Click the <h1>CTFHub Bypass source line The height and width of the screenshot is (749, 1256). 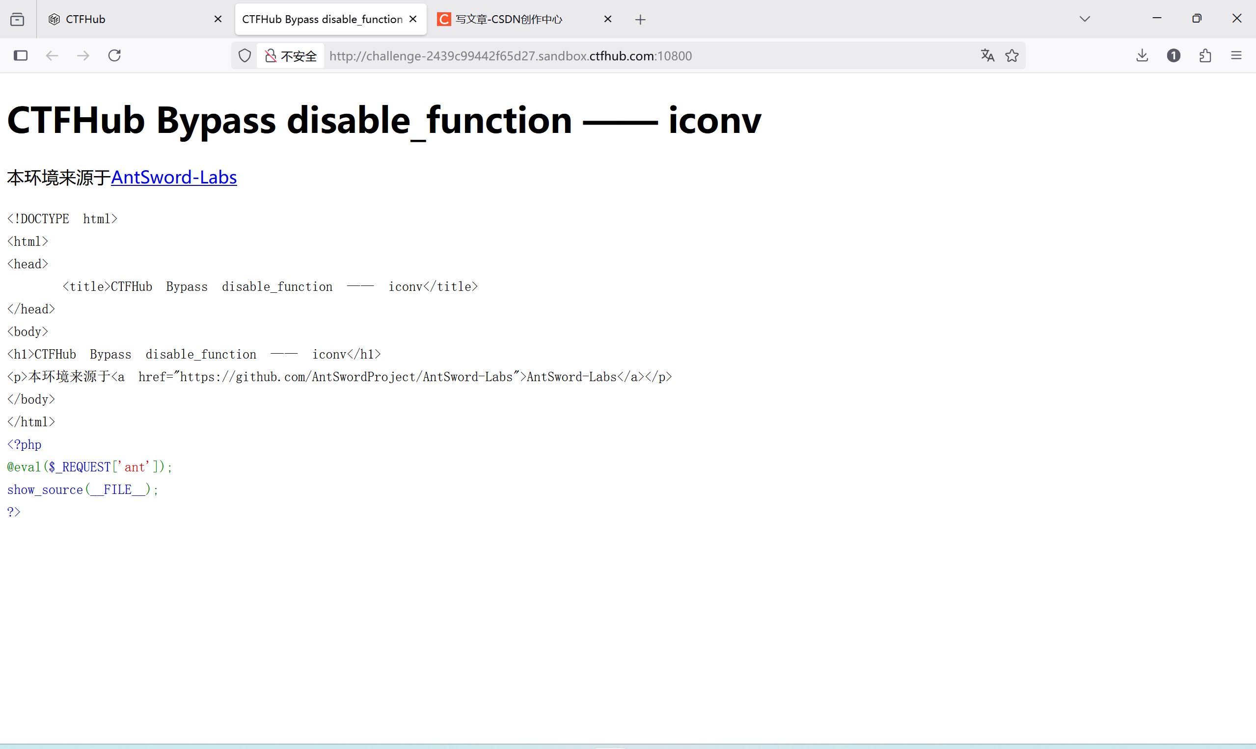(194, 354)
